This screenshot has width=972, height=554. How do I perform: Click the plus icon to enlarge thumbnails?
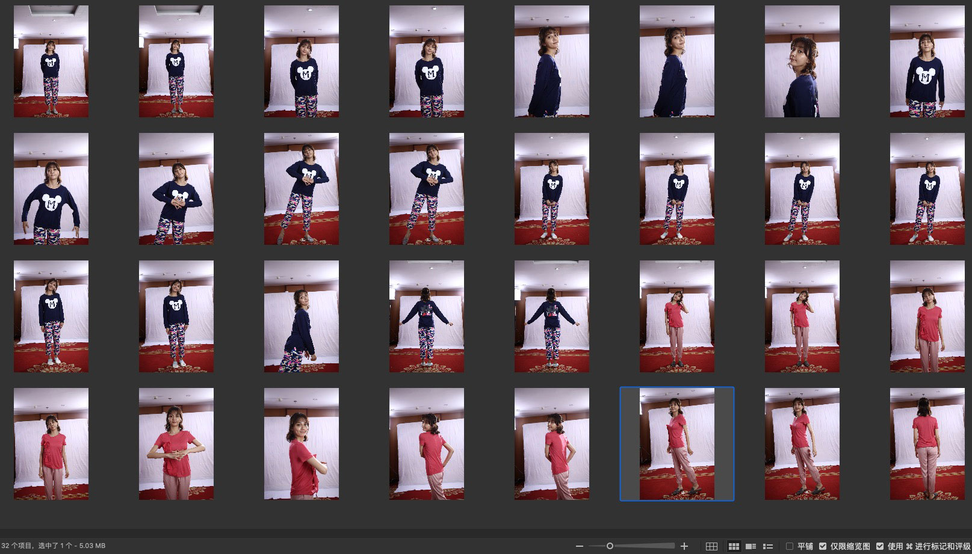(x=684, y=546)
